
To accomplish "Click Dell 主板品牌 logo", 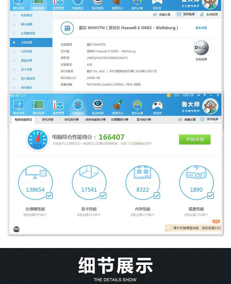I will (x=201, y=48).
